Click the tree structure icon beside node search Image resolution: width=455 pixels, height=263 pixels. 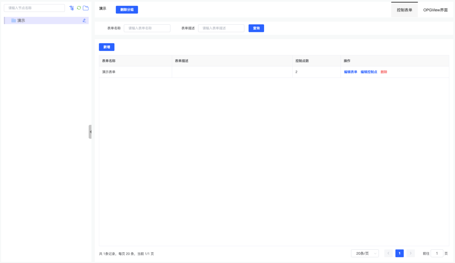pos(71,8)
